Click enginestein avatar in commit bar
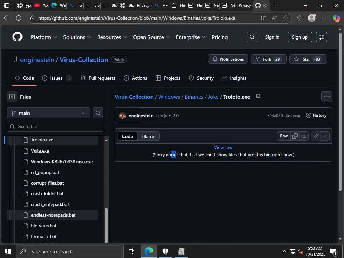344x258 pixels. [x=122, y=116]
